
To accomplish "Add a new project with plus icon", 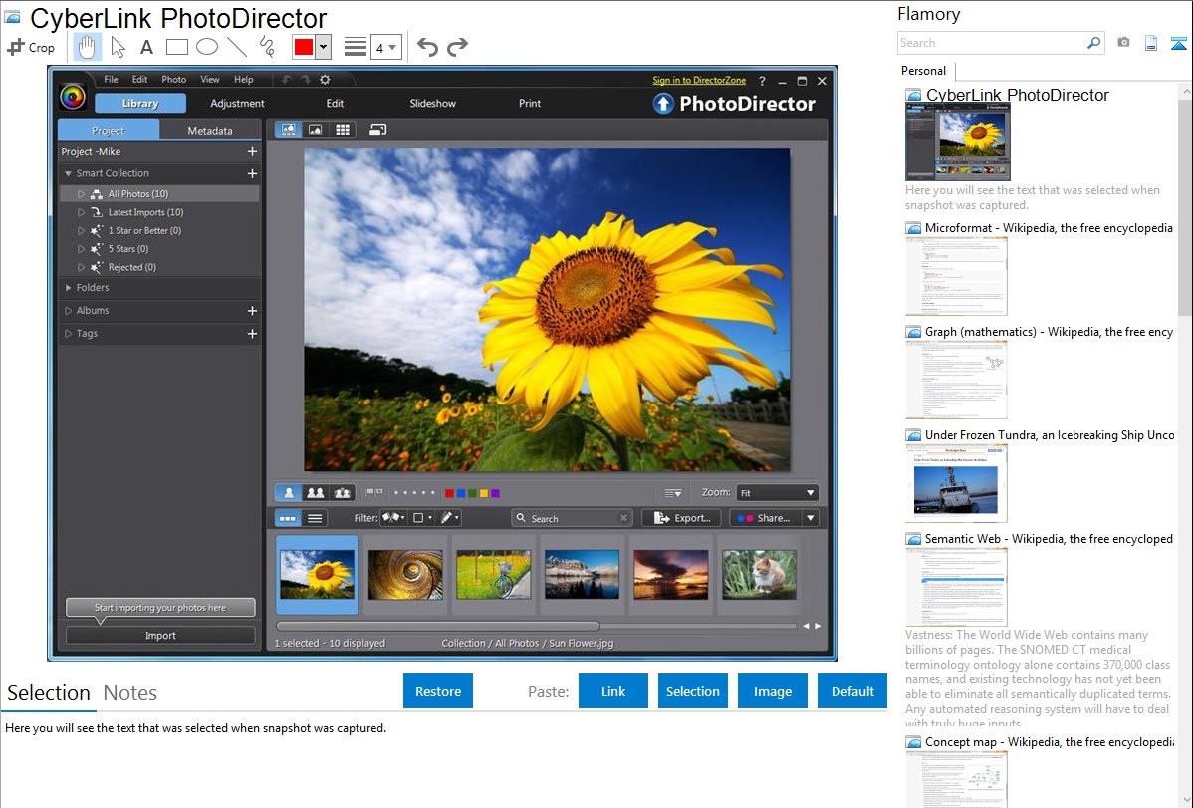I will [252, 151].
